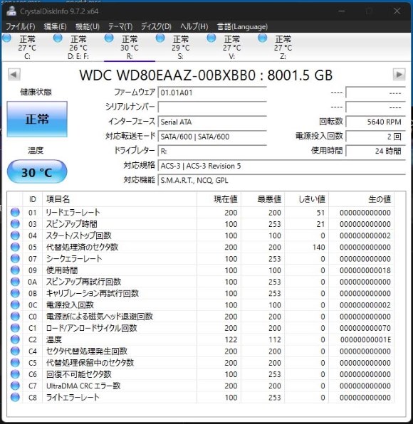Click the Serial ATA interface field
This screenshot has height=424, width=413.
(x=212, y=122)
